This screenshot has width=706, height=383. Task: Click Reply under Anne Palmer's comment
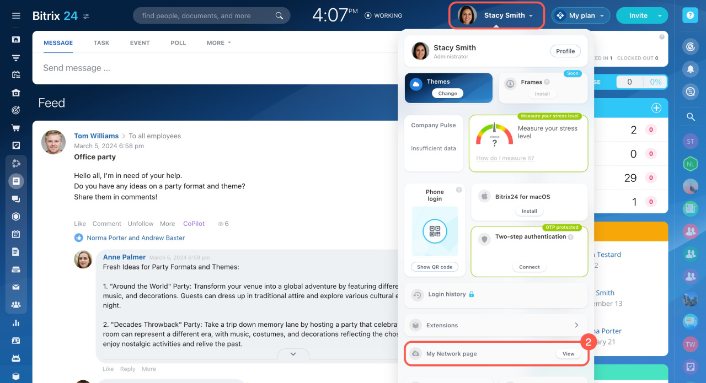(128, 369)
